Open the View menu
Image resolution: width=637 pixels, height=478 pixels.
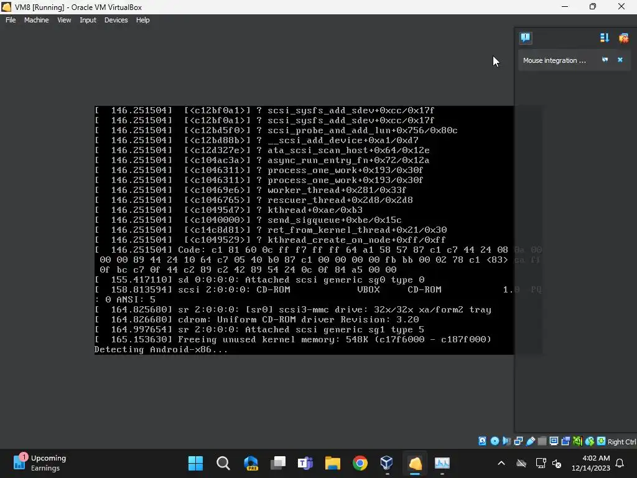point(64,20)
